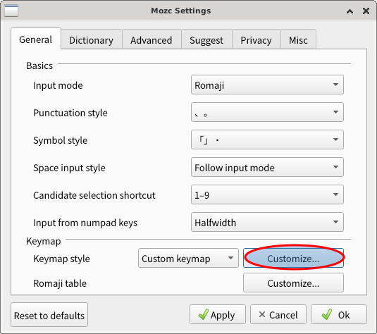
Task: Roll up window using the title bar arrow
Action: pos(350,11)
